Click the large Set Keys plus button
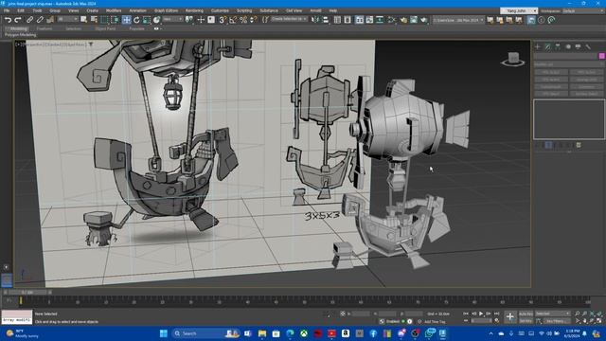 point(510,317)
